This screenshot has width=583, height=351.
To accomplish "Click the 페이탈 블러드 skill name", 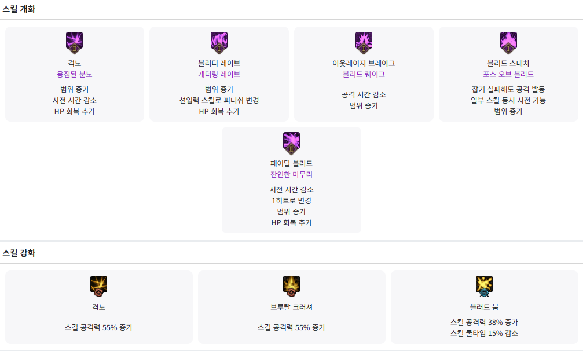I will pyautogui.click(x=291, y=163).
